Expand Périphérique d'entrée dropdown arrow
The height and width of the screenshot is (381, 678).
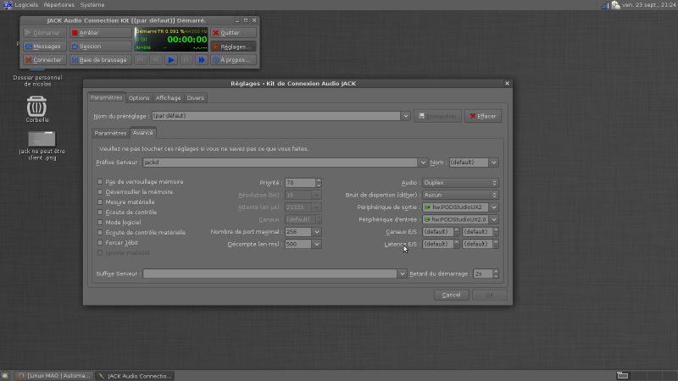pos(494,219)
